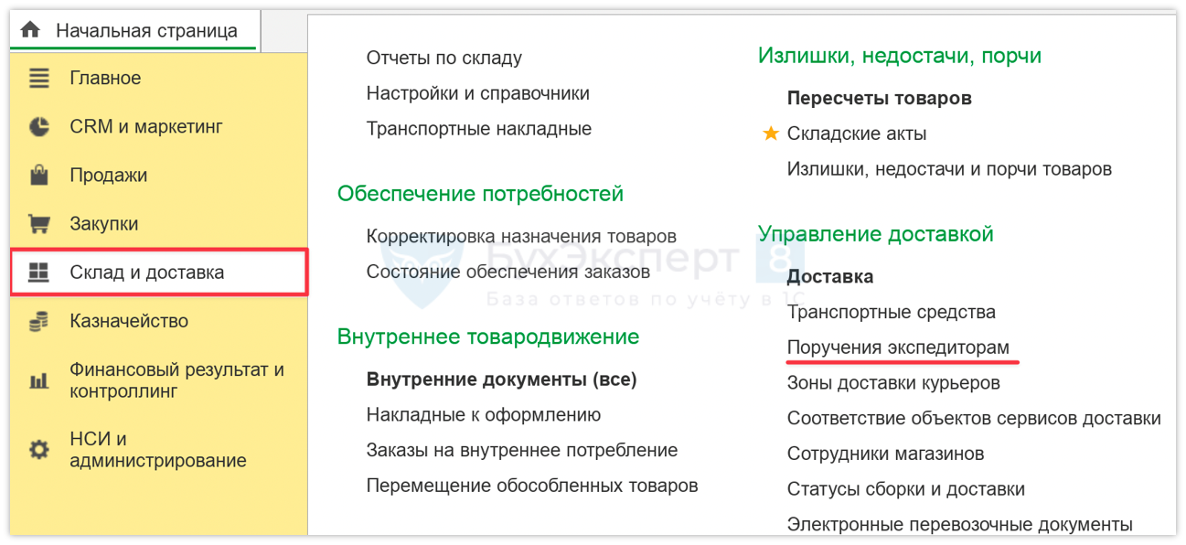Toggle the favorite star beside Складские акты
This screenshot has width=1186, height=545.
coord(771,134)
